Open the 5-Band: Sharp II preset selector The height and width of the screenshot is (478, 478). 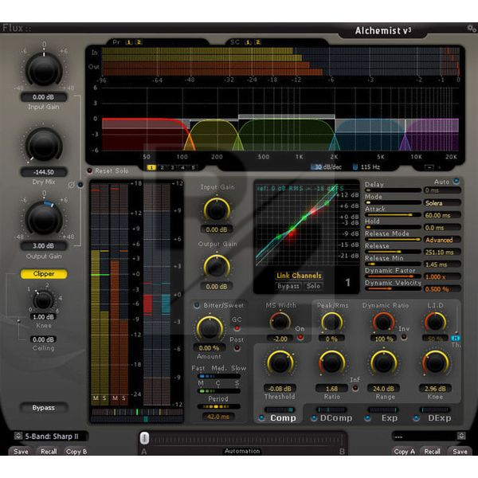click(51, 437)
